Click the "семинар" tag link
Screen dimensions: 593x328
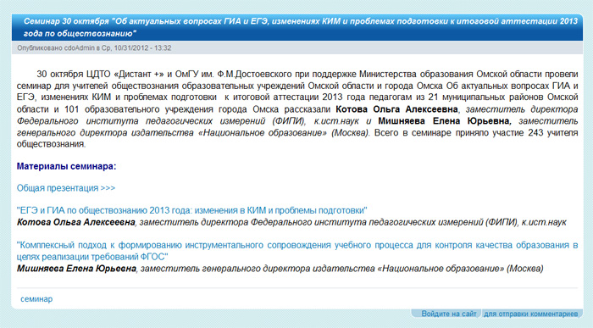pos(36,299)
